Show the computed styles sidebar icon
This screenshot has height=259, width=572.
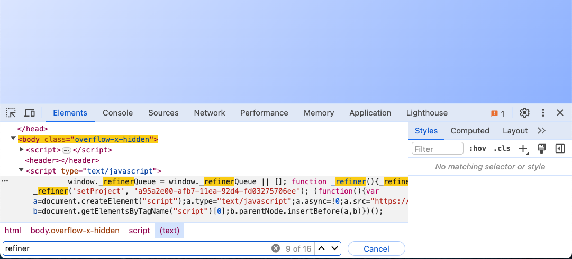tap(560, 148)
